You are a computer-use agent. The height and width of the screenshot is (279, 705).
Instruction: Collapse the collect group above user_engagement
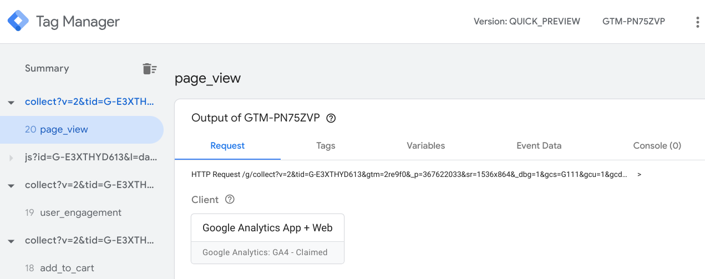[11, 186]
